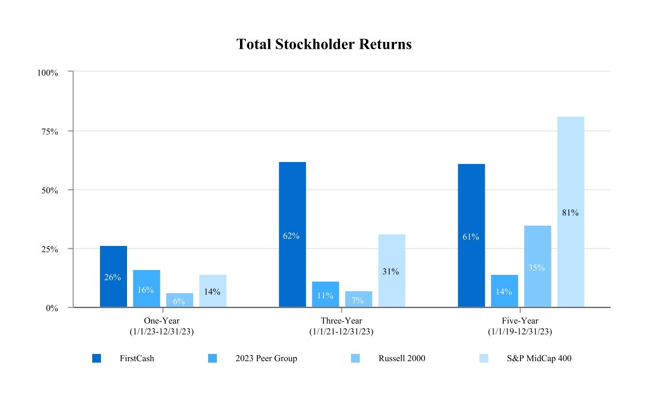
Task: Click the Total Stockholder Returns chart title
Action: click(324, 44)
